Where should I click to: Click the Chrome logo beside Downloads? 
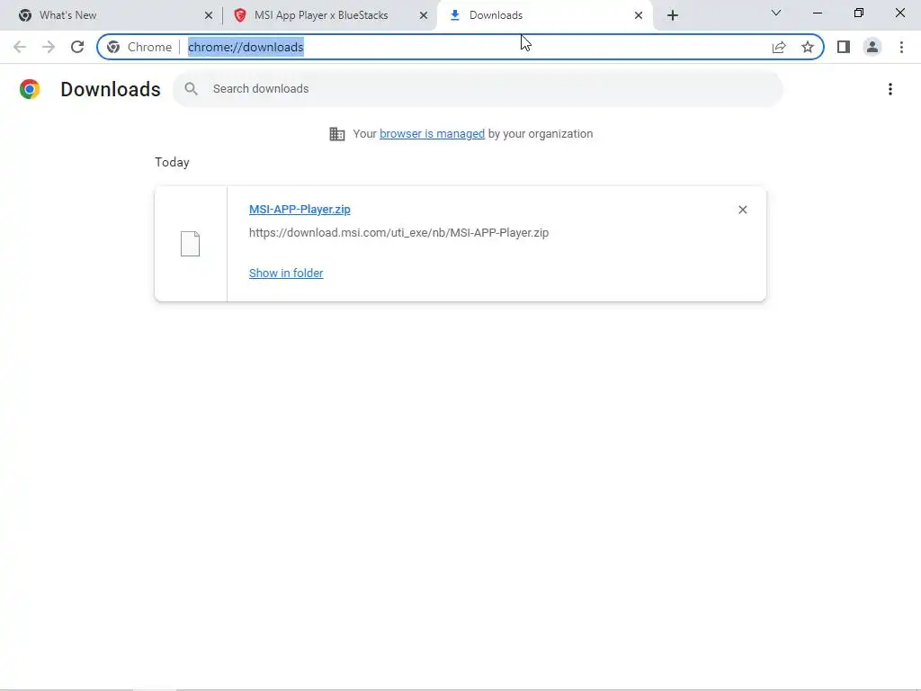click(x=30, y=89)
